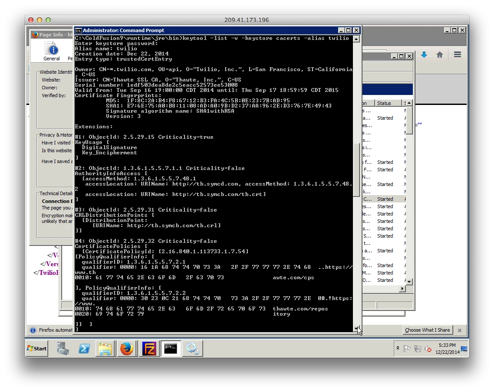This screenshot has height=392, width=494.
Task: Show hidden system tray icons
Action: coord(398,348)
